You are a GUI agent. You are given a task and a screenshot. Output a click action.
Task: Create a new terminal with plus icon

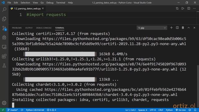[171, 28]
